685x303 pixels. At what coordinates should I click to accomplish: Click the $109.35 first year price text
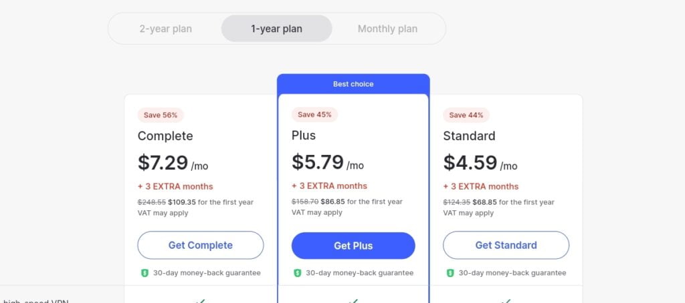(x=182, y=202)
